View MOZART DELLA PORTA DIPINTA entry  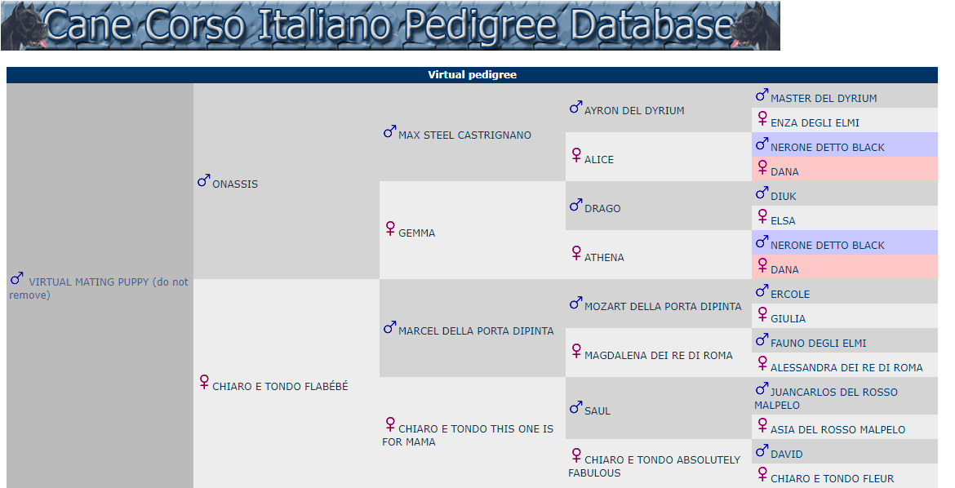click(x=663, y=307)
